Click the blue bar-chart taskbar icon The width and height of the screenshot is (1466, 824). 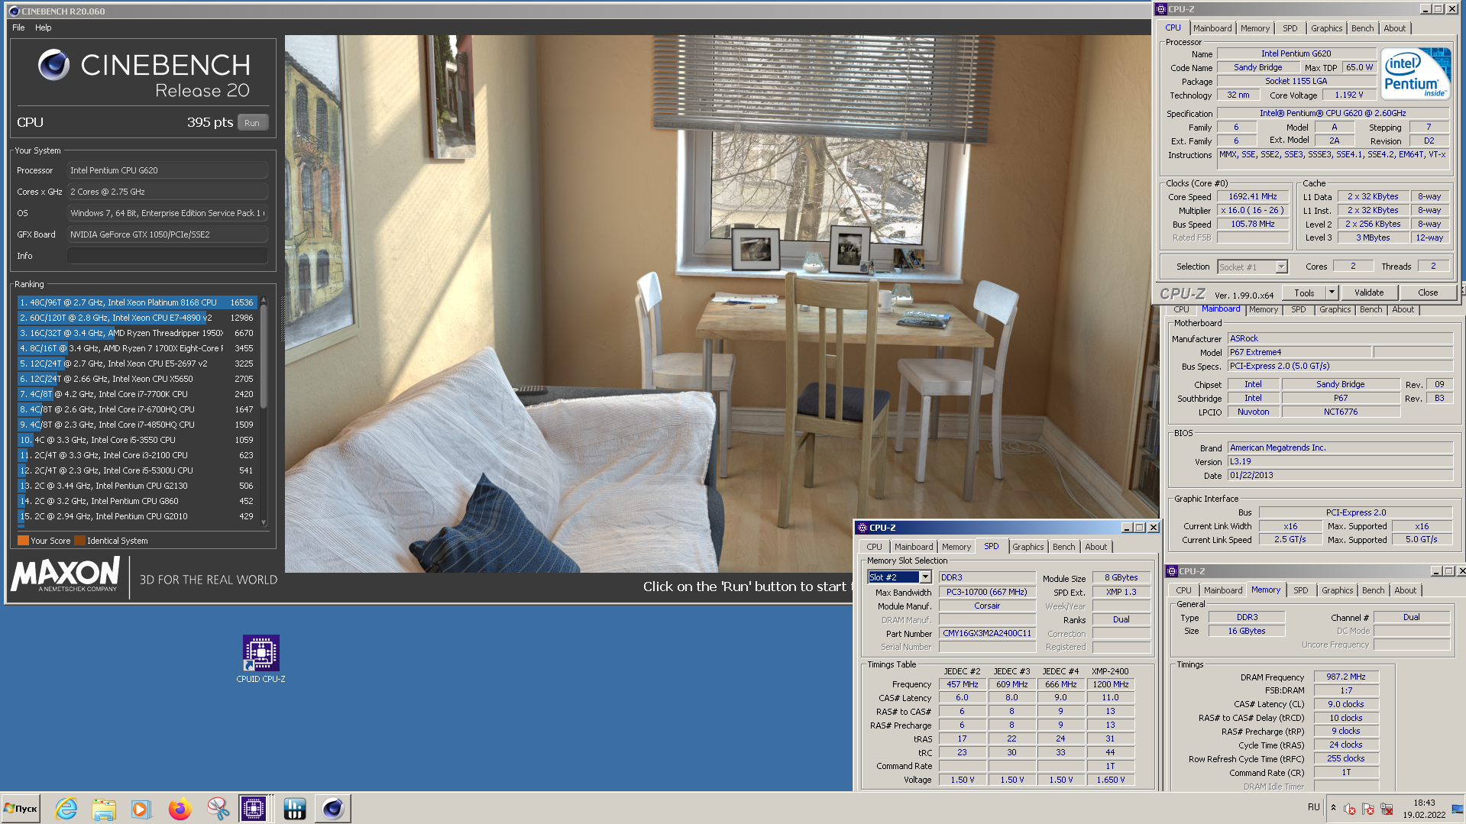(295, 808)
